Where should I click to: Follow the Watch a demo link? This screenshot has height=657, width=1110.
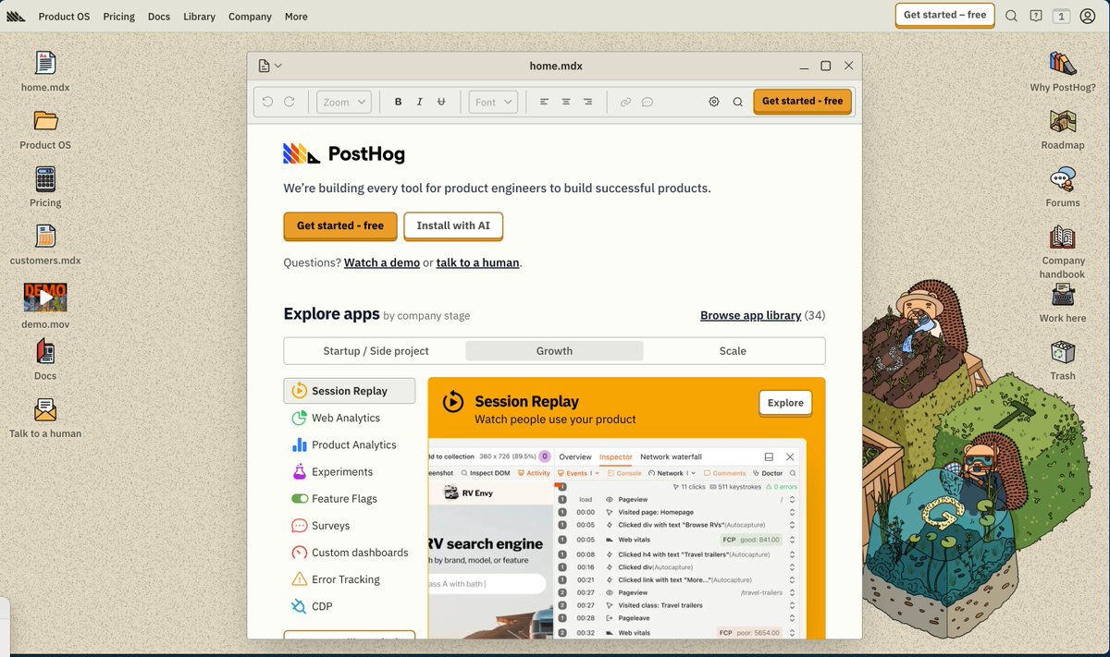382,262
